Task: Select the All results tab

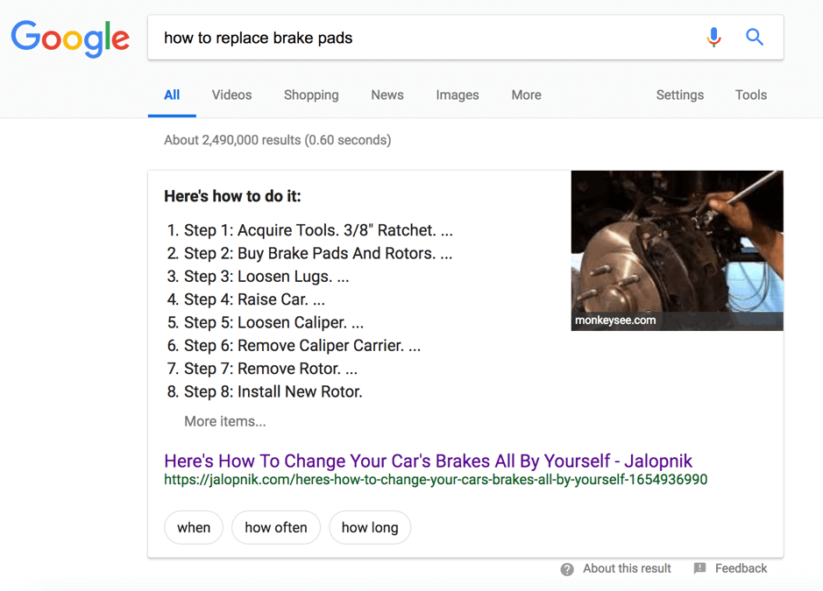Action: click(172, 95)
